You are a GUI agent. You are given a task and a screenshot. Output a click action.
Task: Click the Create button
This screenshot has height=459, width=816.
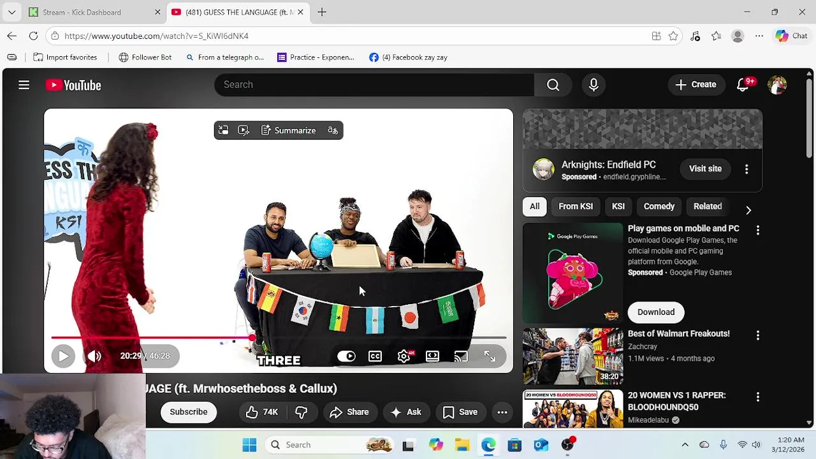696,85
